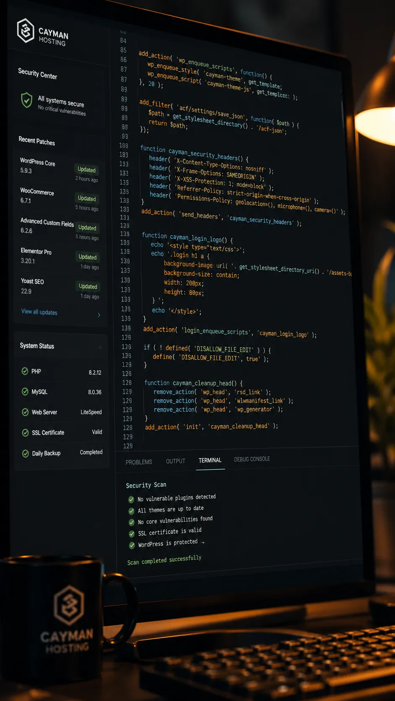395x701 pixels.
Task: Click the No critical vulnerabilities text
Action: click(x=62, y=111)
